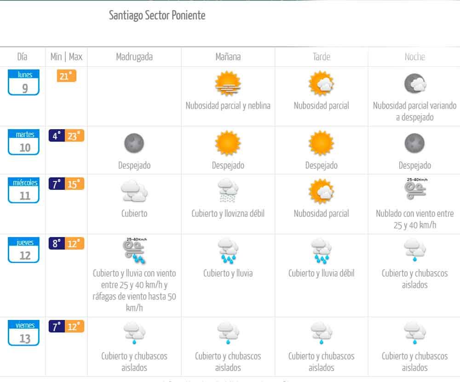Click the Monday 21° max temperature badge

pyautogui.click(x=66, y=76)
